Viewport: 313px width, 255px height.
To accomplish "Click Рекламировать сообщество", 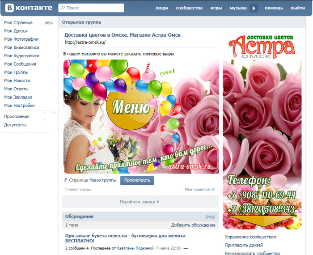I will (252, 253).
